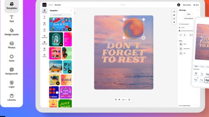209x117 pixels.
Task: Click the flip vertical icon
Action: coord(185,35)
